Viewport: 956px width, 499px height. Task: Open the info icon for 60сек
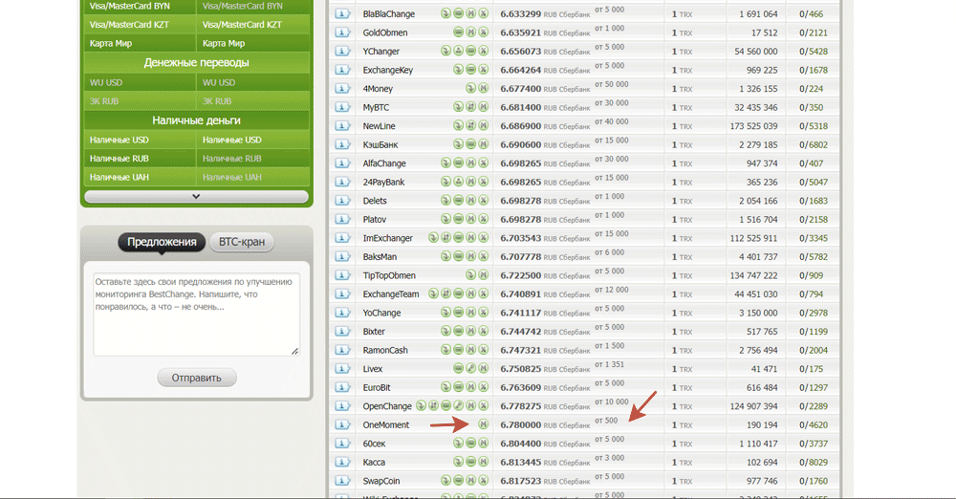[x=342, y=444]
